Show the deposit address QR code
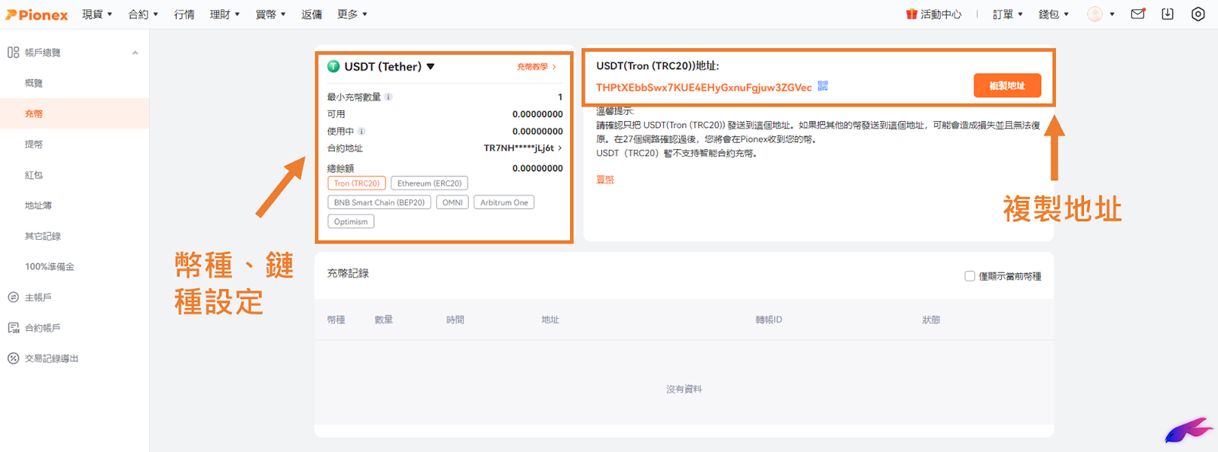Screen dimensions: 1218x452 [x=823, y=86]
